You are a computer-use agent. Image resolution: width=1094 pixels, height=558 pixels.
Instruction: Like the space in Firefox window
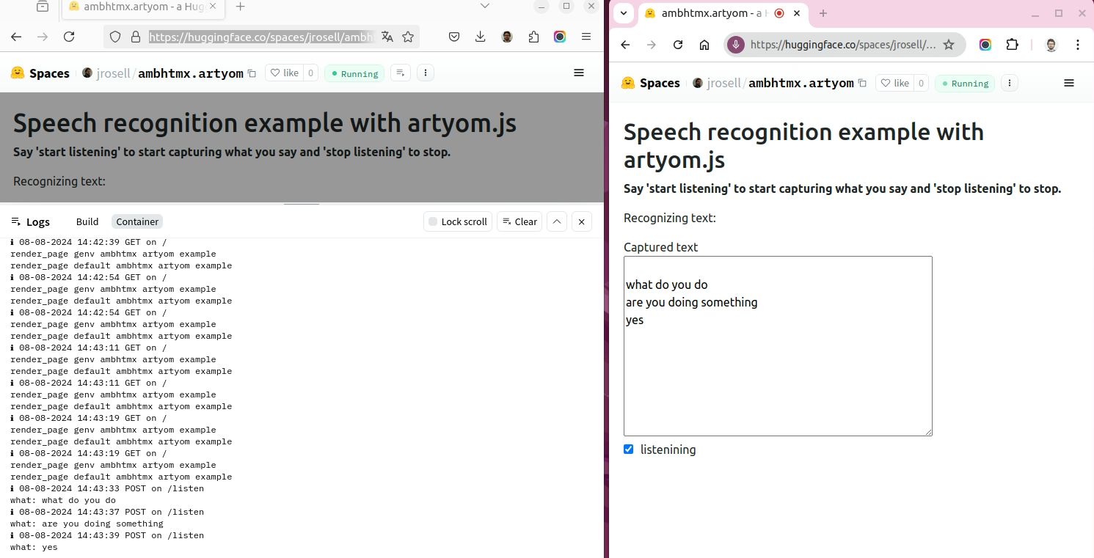tap(285, 73)
